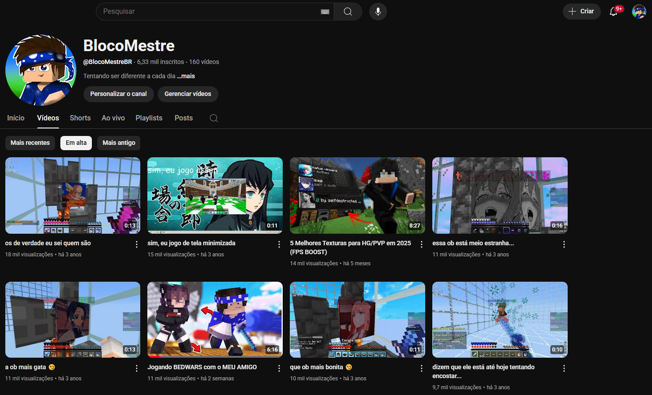Click title '5 Melhores Texturas para HG/PVP em 2025'
652x395 pixels.
coord(351,247)
